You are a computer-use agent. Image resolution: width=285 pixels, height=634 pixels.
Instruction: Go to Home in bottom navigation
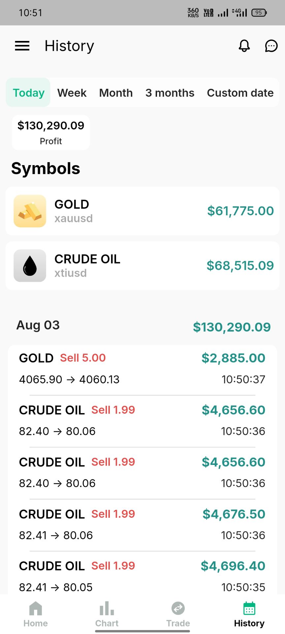coord(36,614)
